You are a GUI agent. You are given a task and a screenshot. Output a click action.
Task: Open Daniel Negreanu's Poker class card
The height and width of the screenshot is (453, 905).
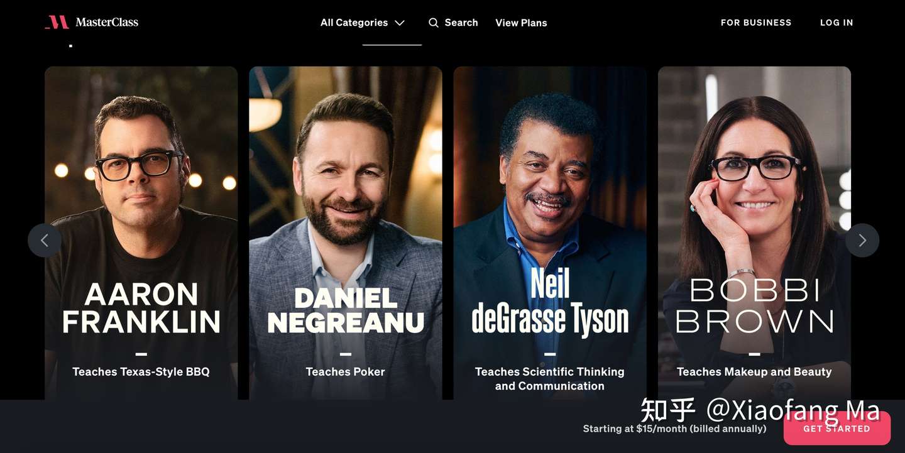(346, 233)
